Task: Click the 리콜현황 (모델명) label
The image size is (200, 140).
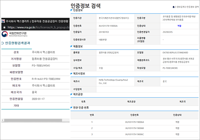Action: pos(141,40)
